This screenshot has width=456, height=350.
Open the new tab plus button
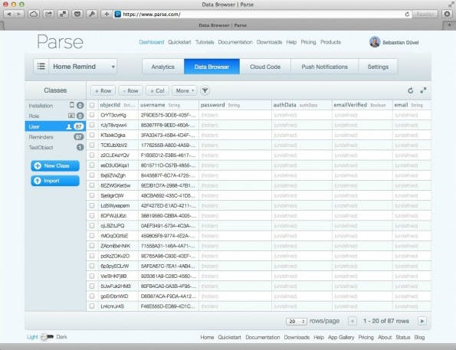[x=449, y=25]
